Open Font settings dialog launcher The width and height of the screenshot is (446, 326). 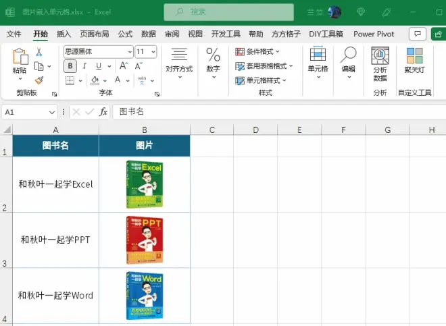pyautogui.click(x=157, y=94)
